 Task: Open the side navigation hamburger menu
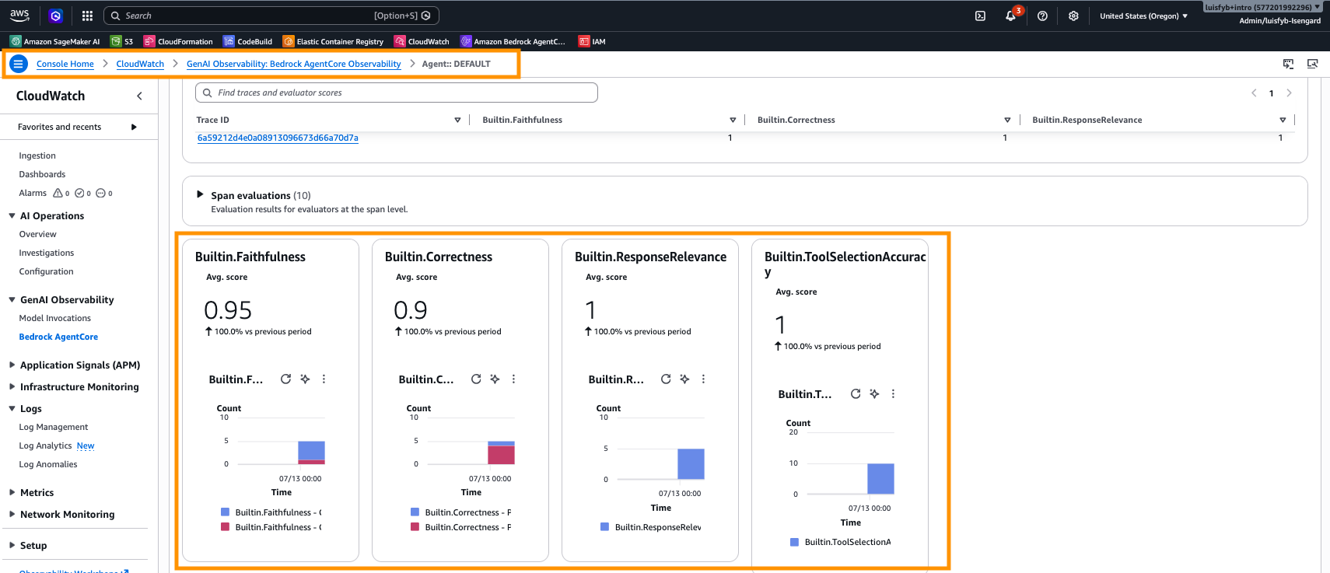click(x=19, y=64)
